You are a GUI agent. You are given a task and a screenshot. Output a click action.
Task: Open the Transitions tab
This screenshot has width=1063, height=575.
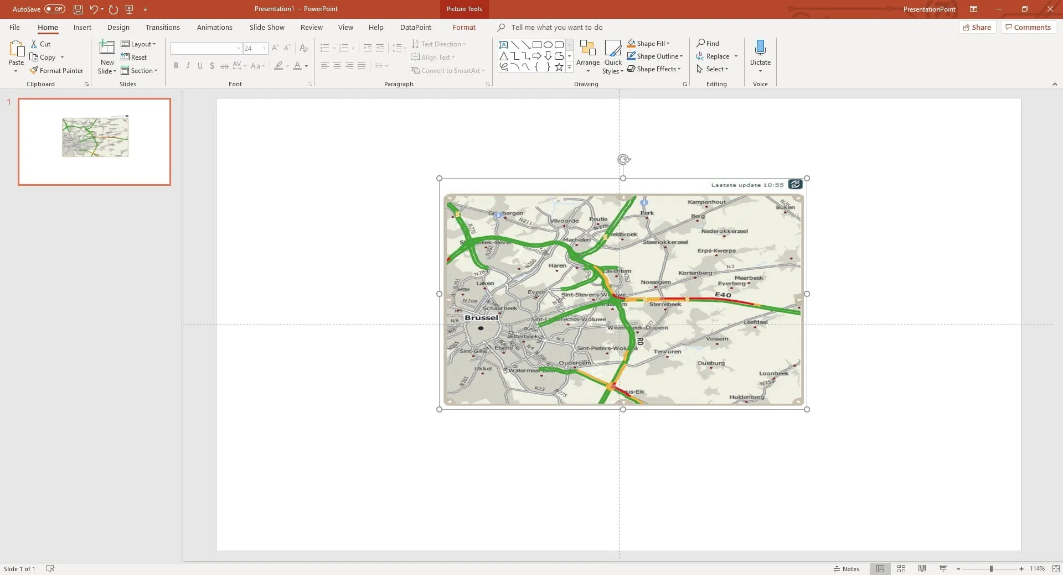pyautogui.click(x=162, y=28)
